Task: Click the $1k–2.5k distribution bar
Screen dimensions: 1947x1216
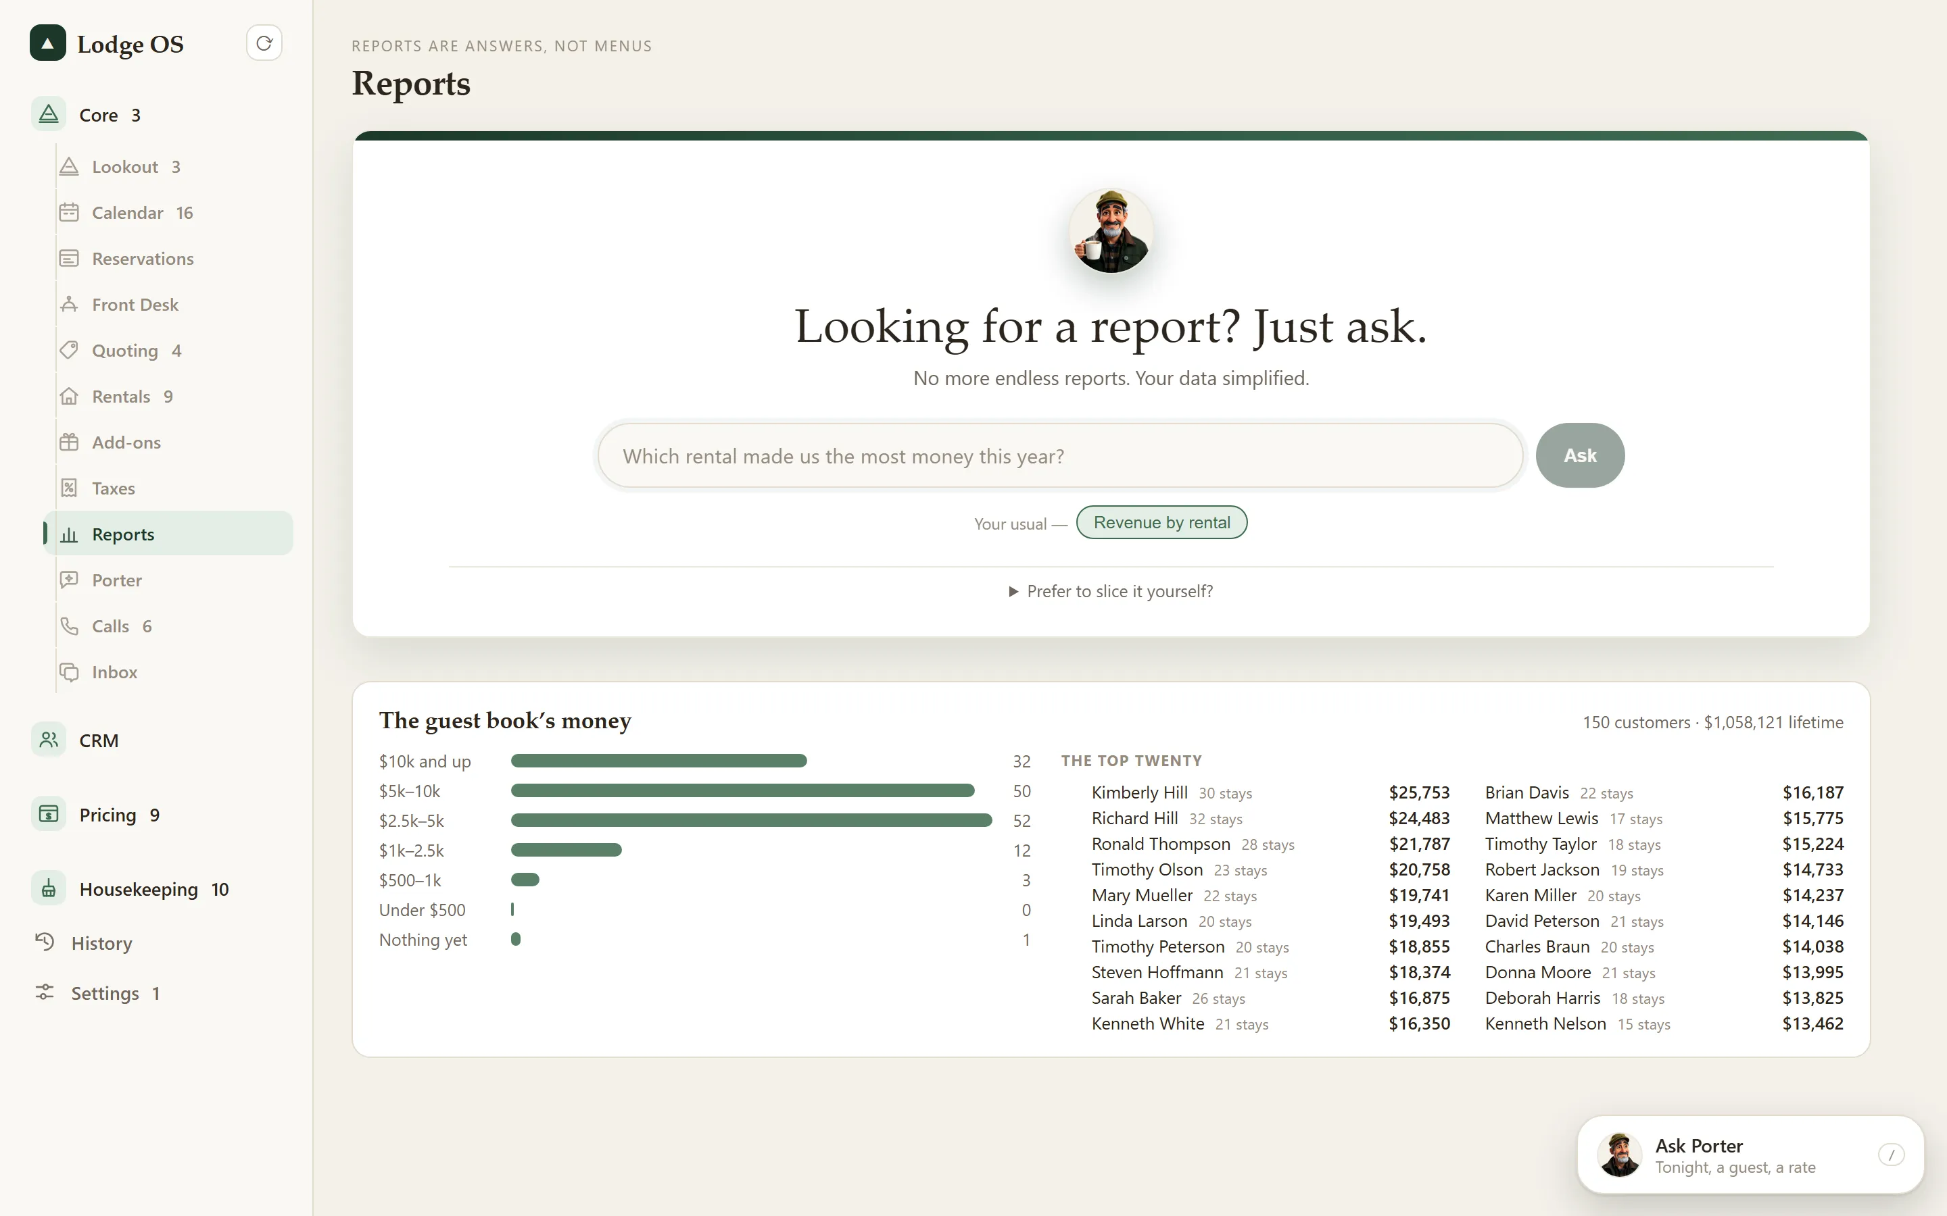Action: coord(567,850)
